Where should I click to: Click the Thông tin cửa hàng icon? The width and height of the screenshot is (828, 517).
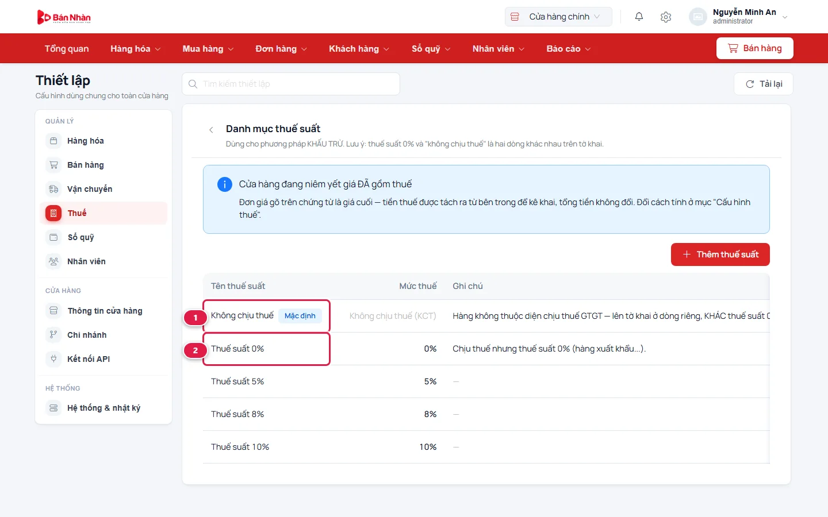[53, 311]
